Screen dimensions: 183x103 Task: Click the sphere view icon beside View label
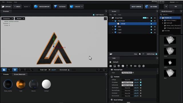coord(140,54)
